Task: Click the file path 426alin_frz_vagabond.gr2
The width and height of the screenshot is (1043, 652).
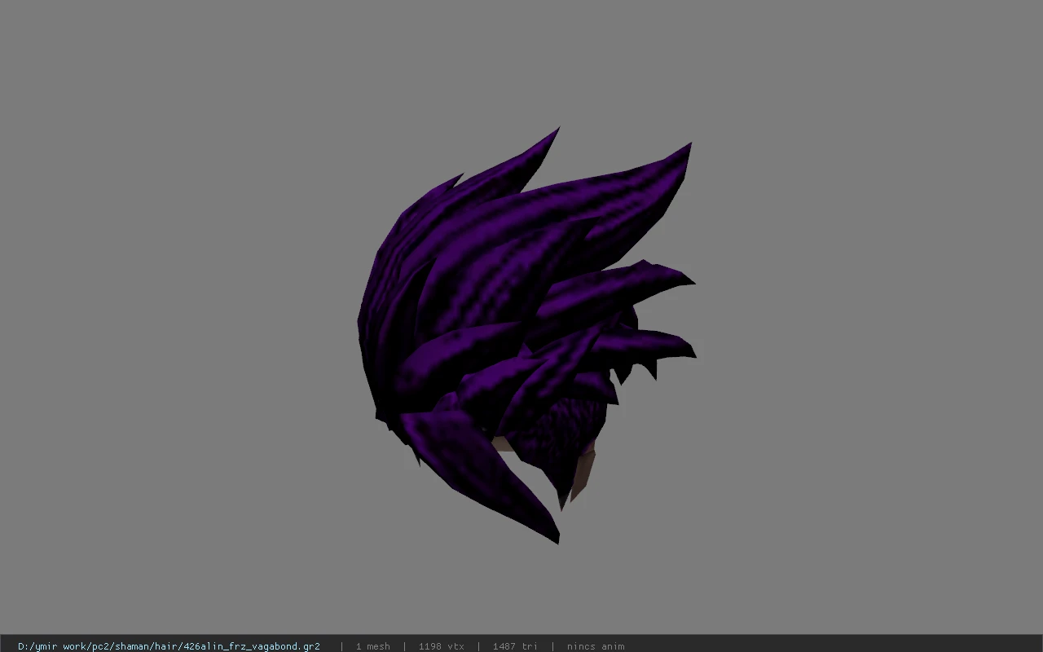Action: coord(169,646)
